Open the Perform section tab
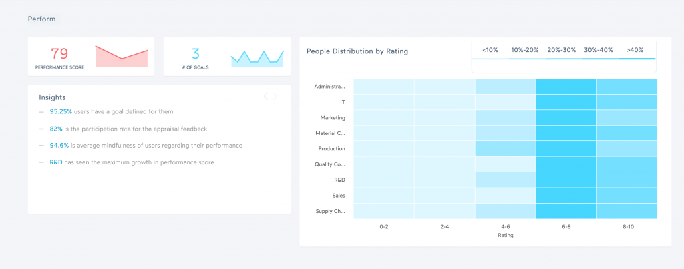 (42, 19)
